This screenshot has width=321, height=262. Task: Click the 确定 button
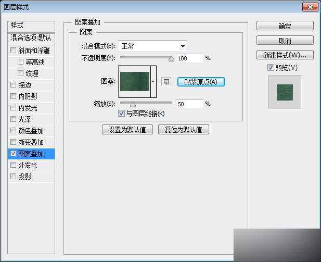(x=285, y=26)
